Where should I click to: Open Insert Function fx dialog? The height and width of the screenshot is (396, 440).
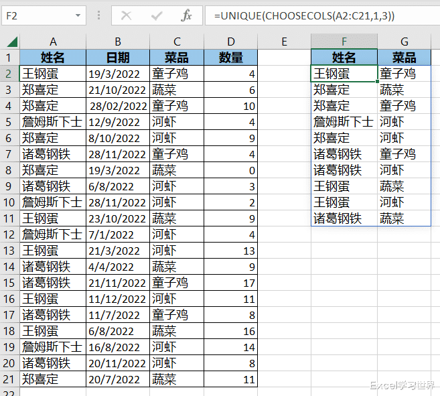click(x=186, y=15)
